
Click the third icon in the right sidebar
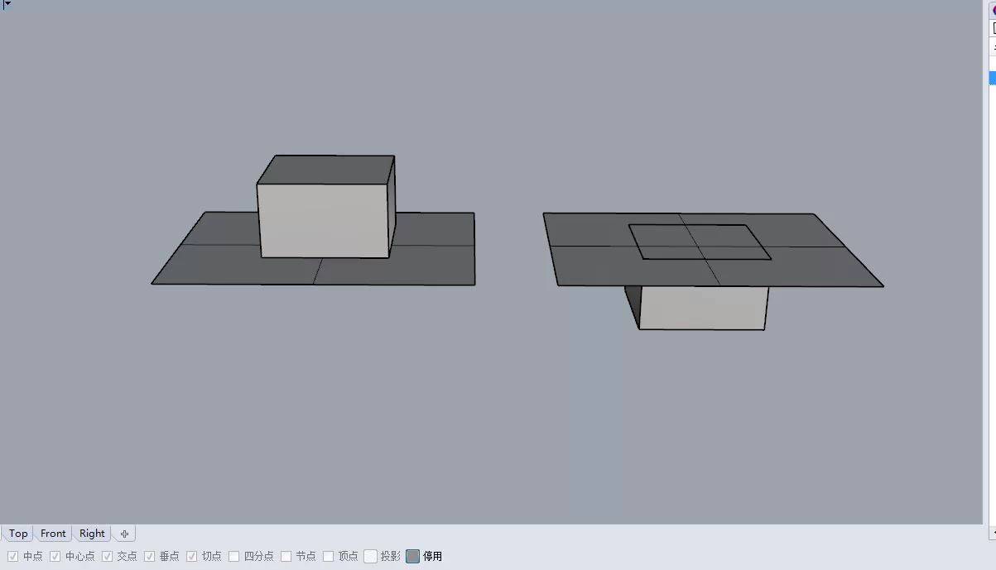990,46
